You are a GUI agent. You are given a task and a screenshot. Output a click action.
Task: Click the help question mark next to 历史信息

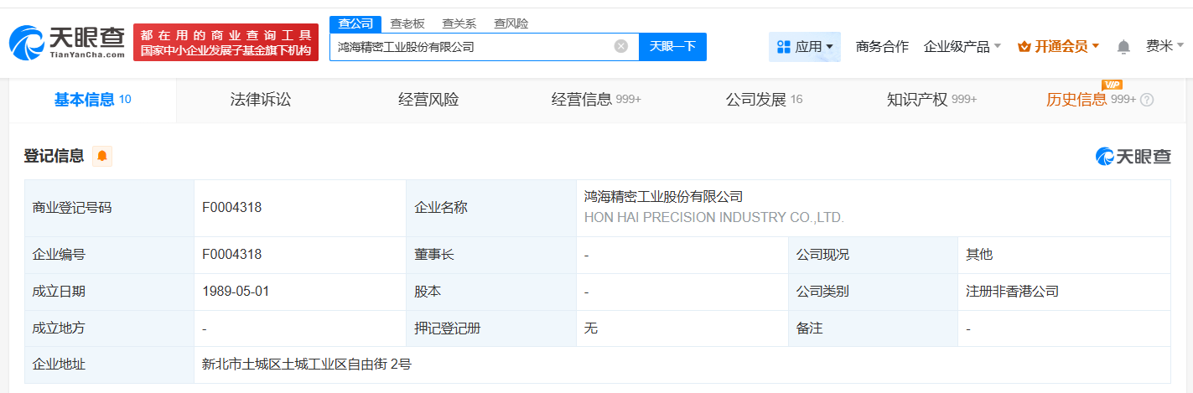(1147, 100)
